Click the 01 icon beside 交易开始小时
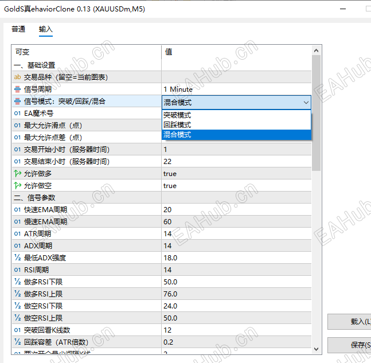The height and width of the screenshot is (363, 371). pos(17,149)
